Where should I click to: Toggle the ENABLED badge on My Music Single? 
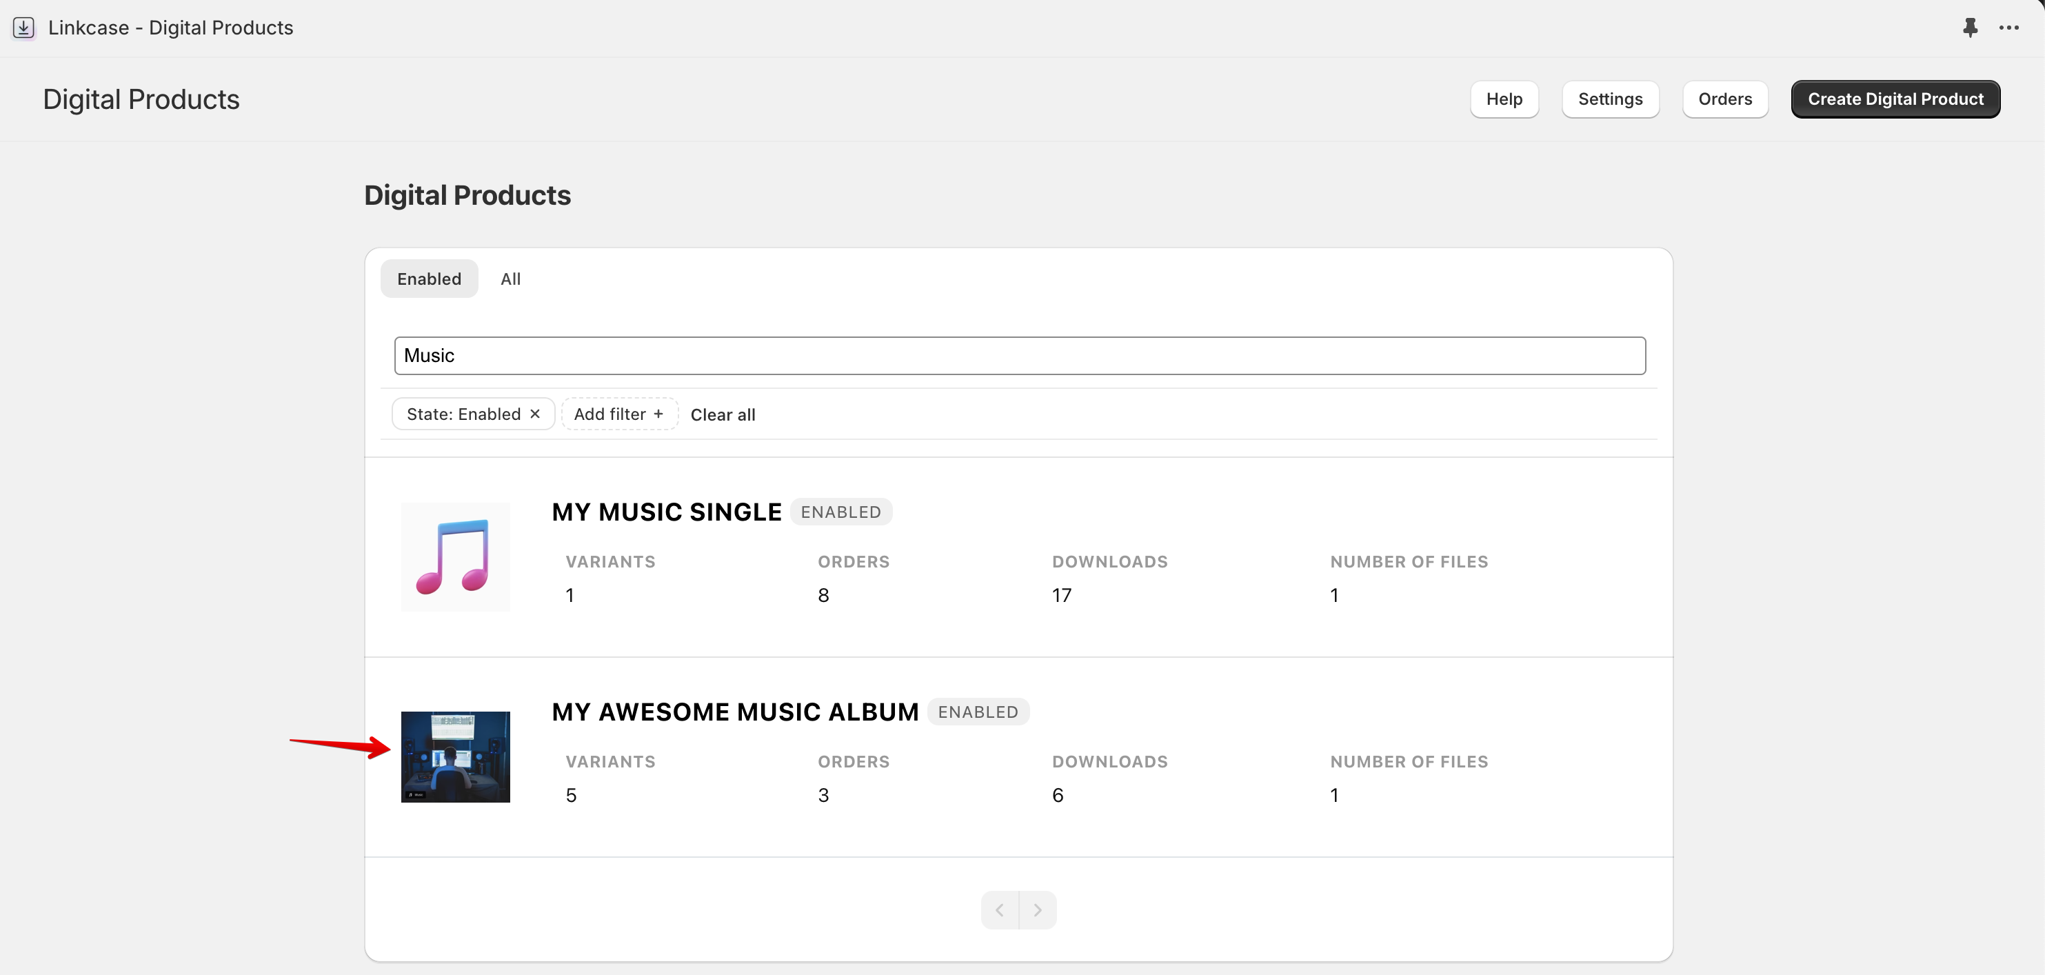point(841,512)
